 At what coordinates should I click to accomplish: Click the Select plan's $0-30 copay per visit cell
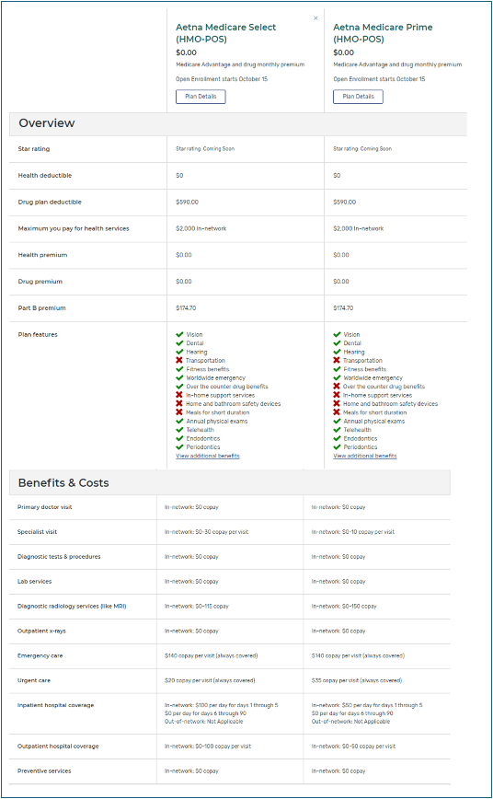[206, 531]
